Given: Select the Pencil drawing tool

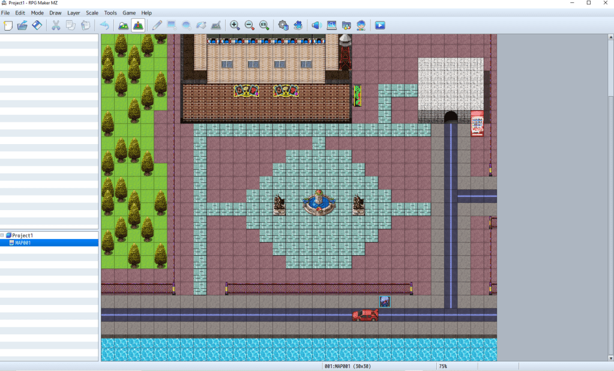Looking at the screenshot, I should (157, 25).
